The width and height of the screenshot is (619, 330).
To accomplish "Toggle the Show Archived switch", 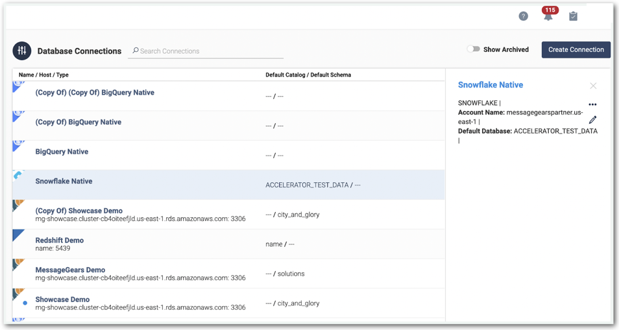I will click(x=473, y=49).
